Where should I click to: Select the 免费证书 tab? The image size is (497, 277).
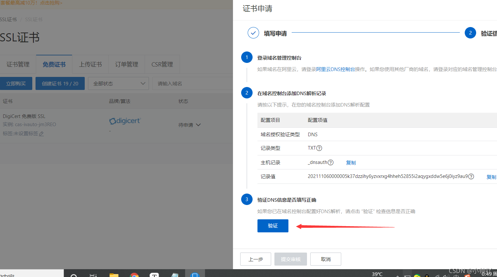(x=54, y=65)
